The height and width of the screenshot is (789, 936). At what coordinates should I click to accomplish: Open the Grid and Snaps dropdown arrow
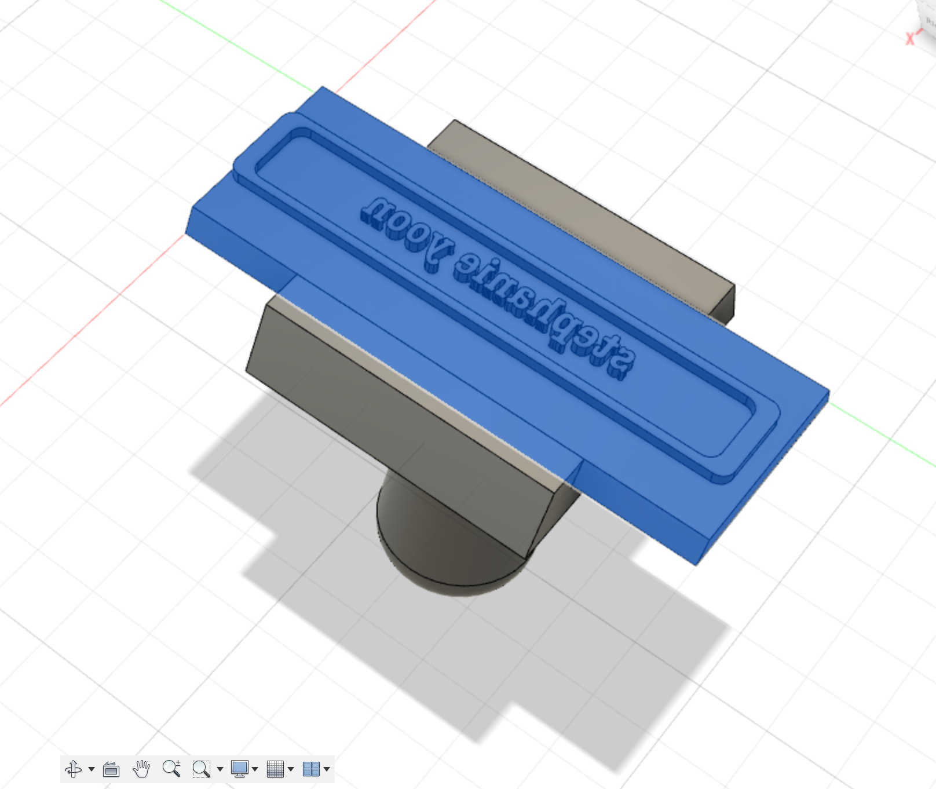(x=291, y=769)
